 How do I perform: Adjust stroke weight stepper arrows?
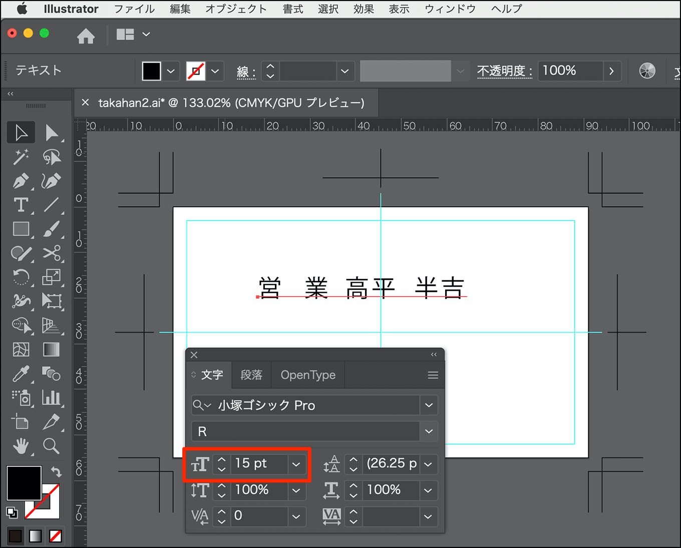click(x=270, y=71)
